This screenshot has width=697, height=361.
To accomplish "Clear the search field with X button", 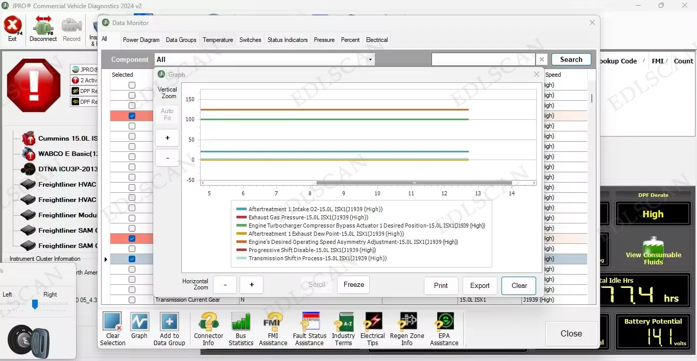I will 542,59.
